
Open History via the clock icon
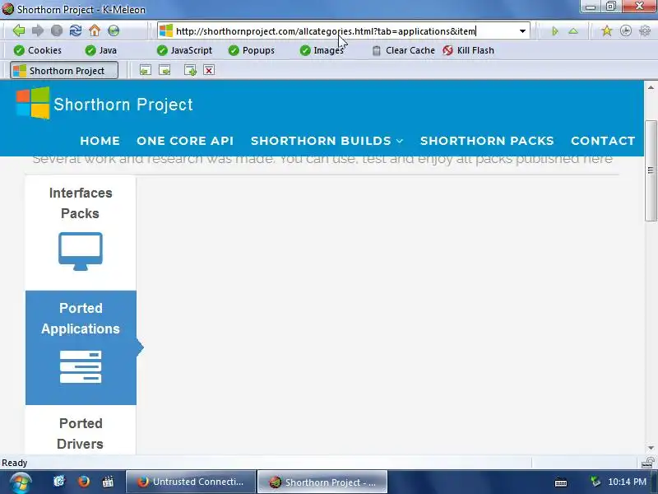[x=626, y=30]
